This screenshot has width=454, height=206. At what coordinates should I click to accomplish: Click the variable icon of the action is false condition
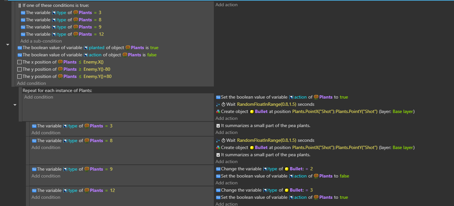(19, 55)
